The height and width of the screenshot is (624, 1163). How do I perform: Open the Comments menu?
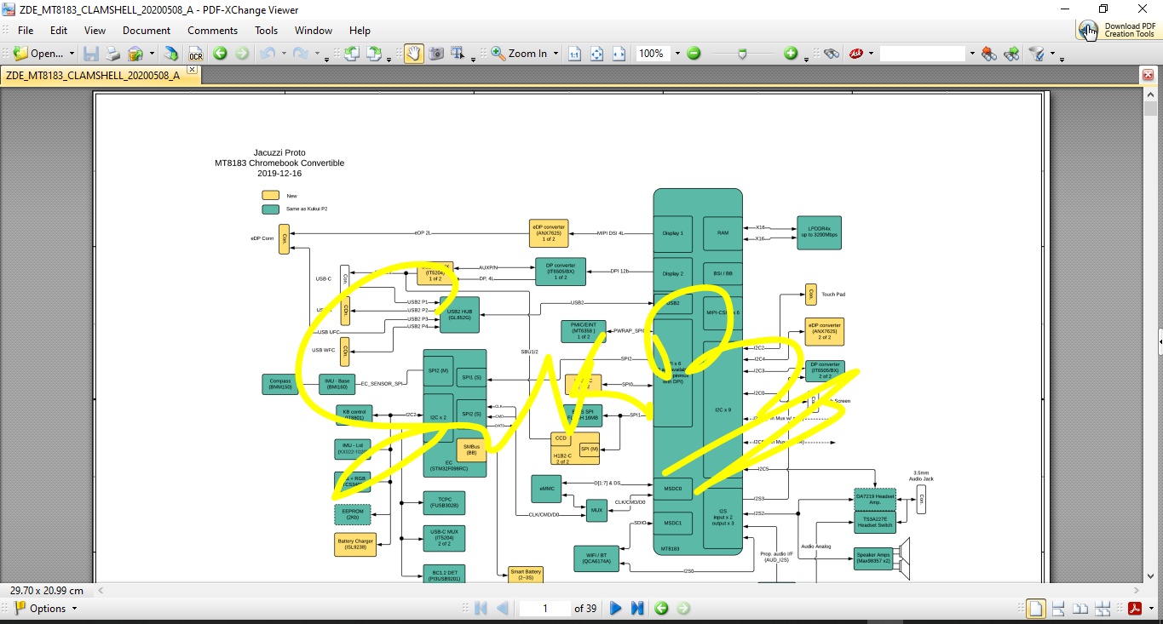[213, 30]
